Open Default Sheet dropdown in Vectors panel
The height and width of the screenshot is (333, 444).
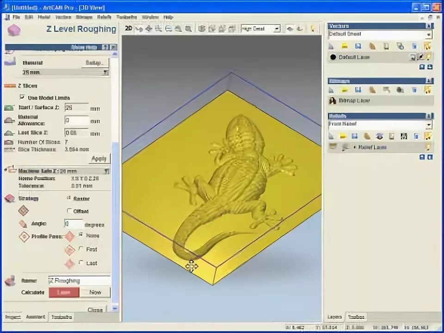tap(429, 35)
